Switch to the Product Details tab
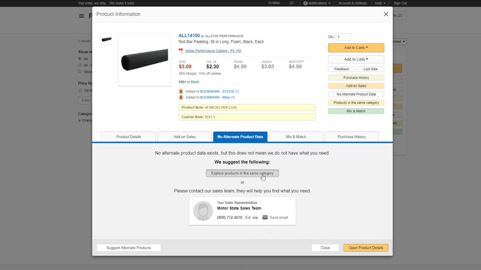 (129, 137)
